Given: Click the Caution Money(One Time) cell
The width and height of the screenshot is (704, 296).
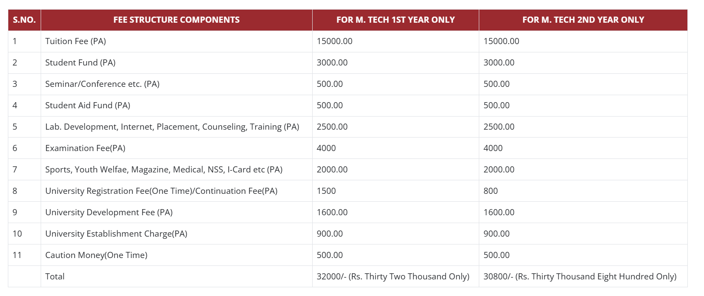Looking at the screenshot, I should point(96,255).
